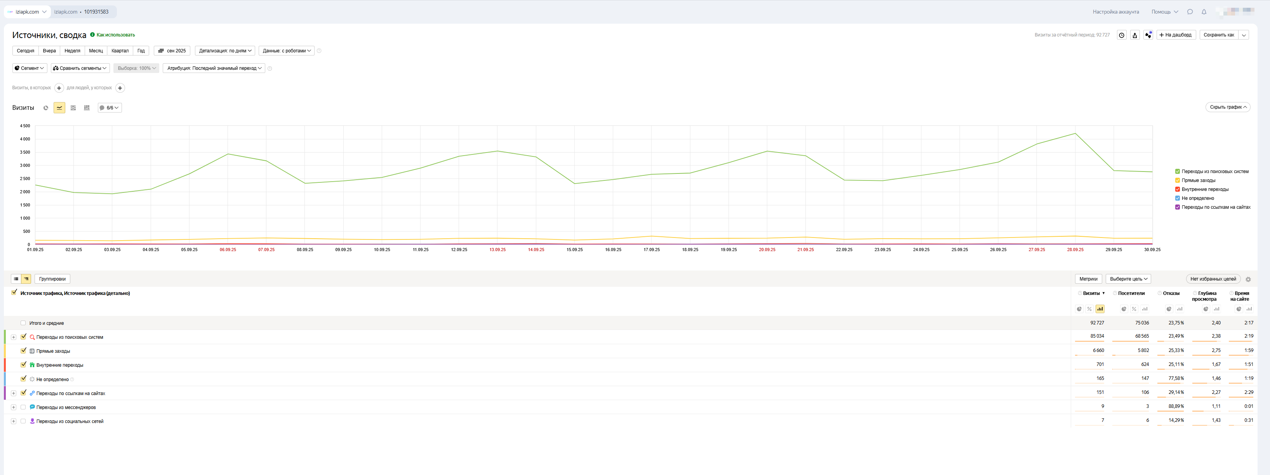
Task: Select the 'Неделя' period tab
Action: [x=72, y=51]
